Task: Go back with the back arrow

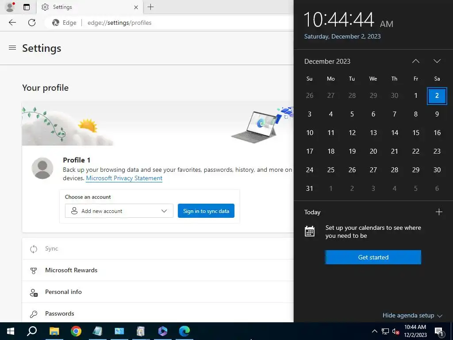Action: (x=12, y=23)
